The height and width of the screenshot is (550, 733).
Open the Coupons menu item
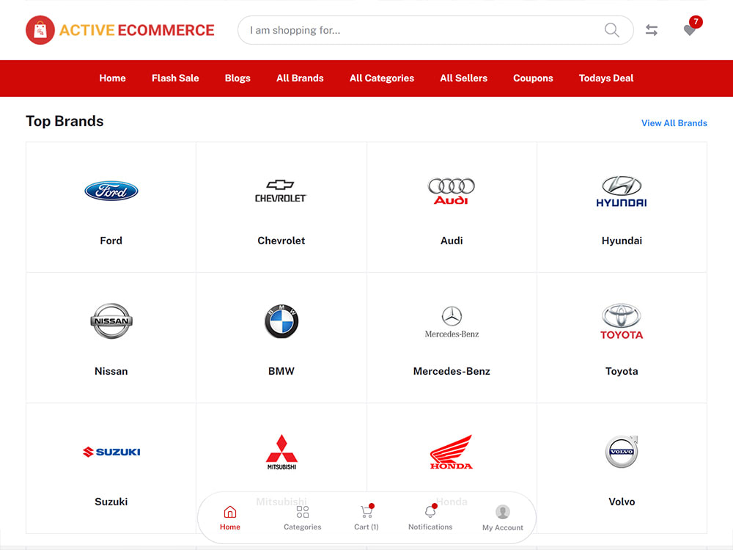pos(533,78)
